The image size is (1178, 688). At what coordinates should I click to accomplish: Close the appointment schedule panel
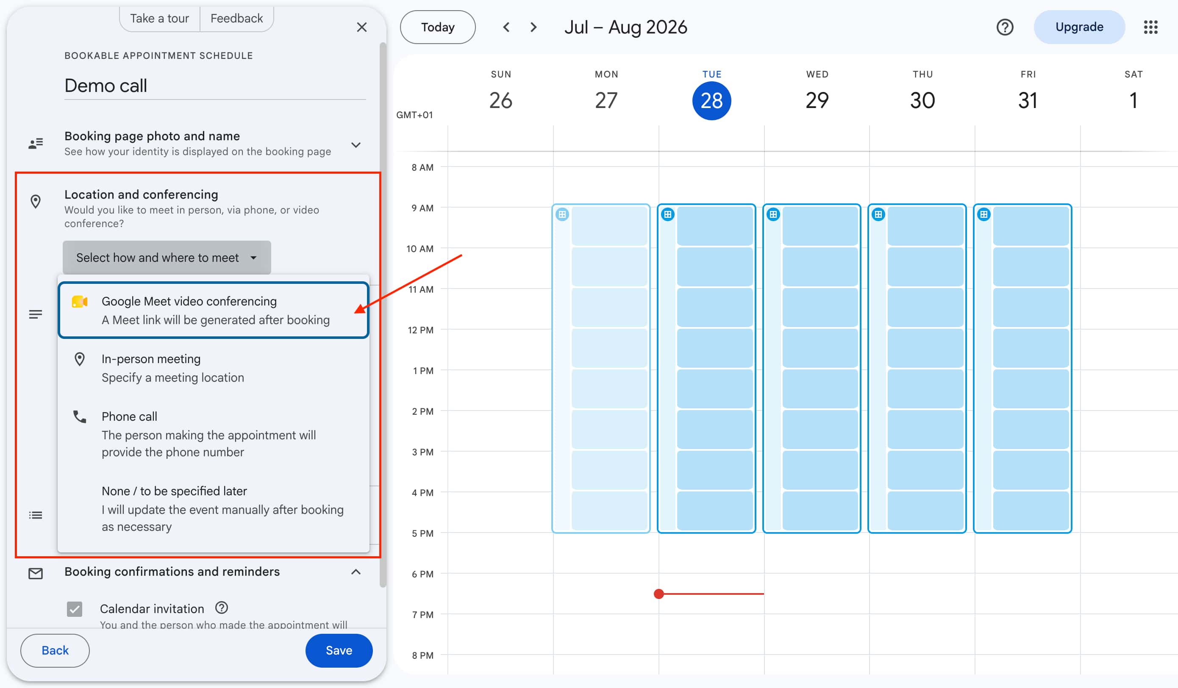(x=361, y=27)
